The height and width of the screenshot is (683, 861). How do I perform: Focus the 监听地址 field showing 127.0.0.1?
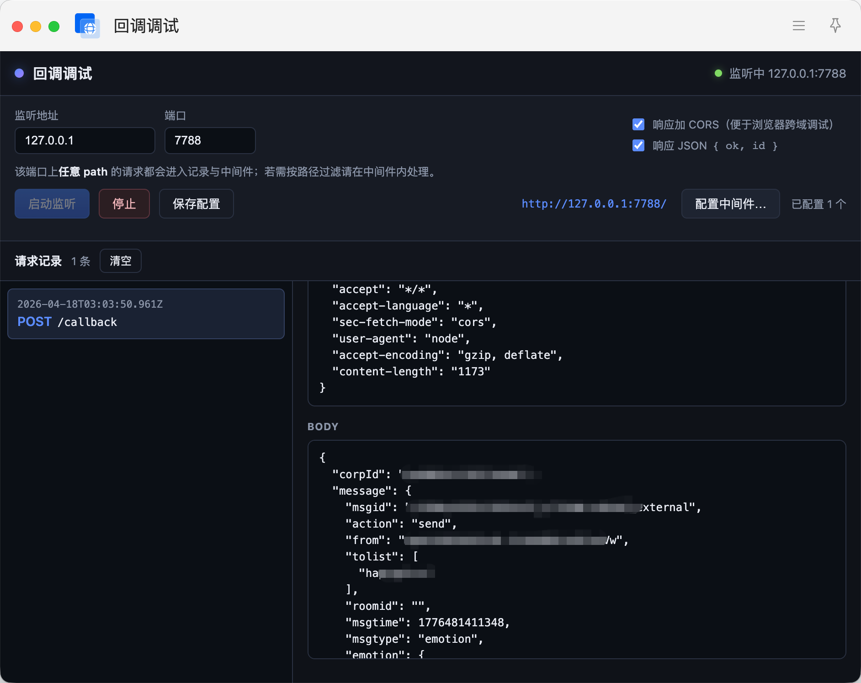pos(85,140)
